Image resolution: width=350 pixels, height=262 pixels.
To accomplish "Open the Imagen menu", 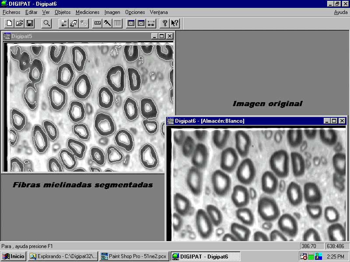I will (112, 12).
